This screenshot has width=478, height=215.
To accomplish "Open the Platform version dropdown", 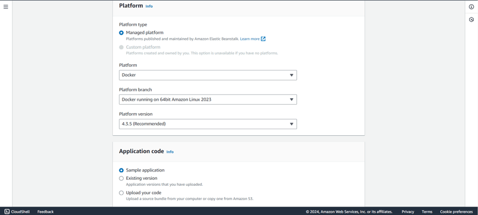I will 207,124.
